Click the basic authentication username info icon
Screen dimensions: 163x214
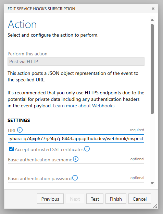[x=76, y=159]
